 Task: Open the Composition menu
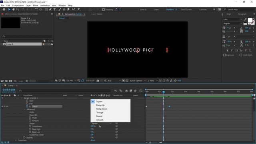coord(18,6)
